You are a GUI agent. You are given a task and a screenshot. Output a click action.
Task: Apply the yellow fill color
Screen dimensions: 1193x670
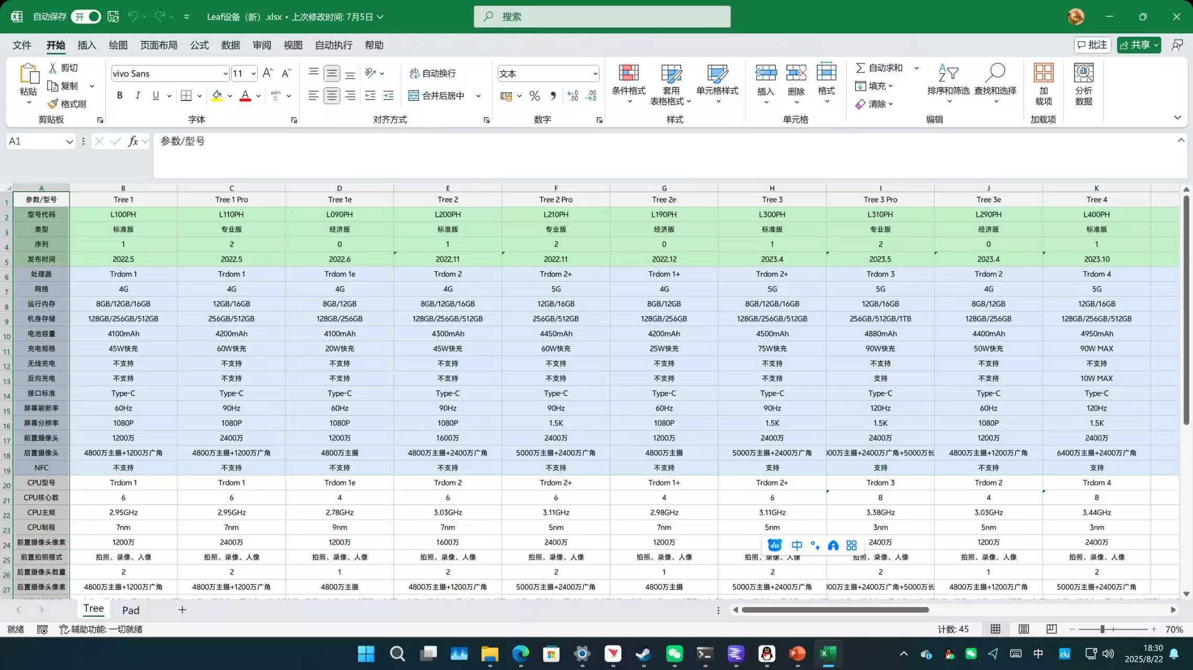pos(216,96)
